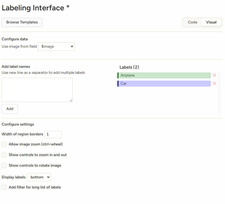The height and width of the screenshot is (204, 225).
Task: Expand the Display labels dropdown
Action: 39,177
